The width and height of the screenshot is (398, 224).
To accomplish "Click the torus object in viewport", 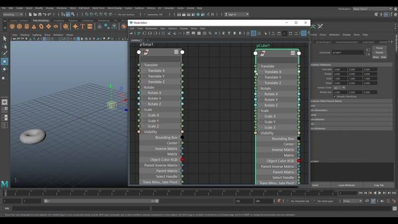I will (33, 136).
